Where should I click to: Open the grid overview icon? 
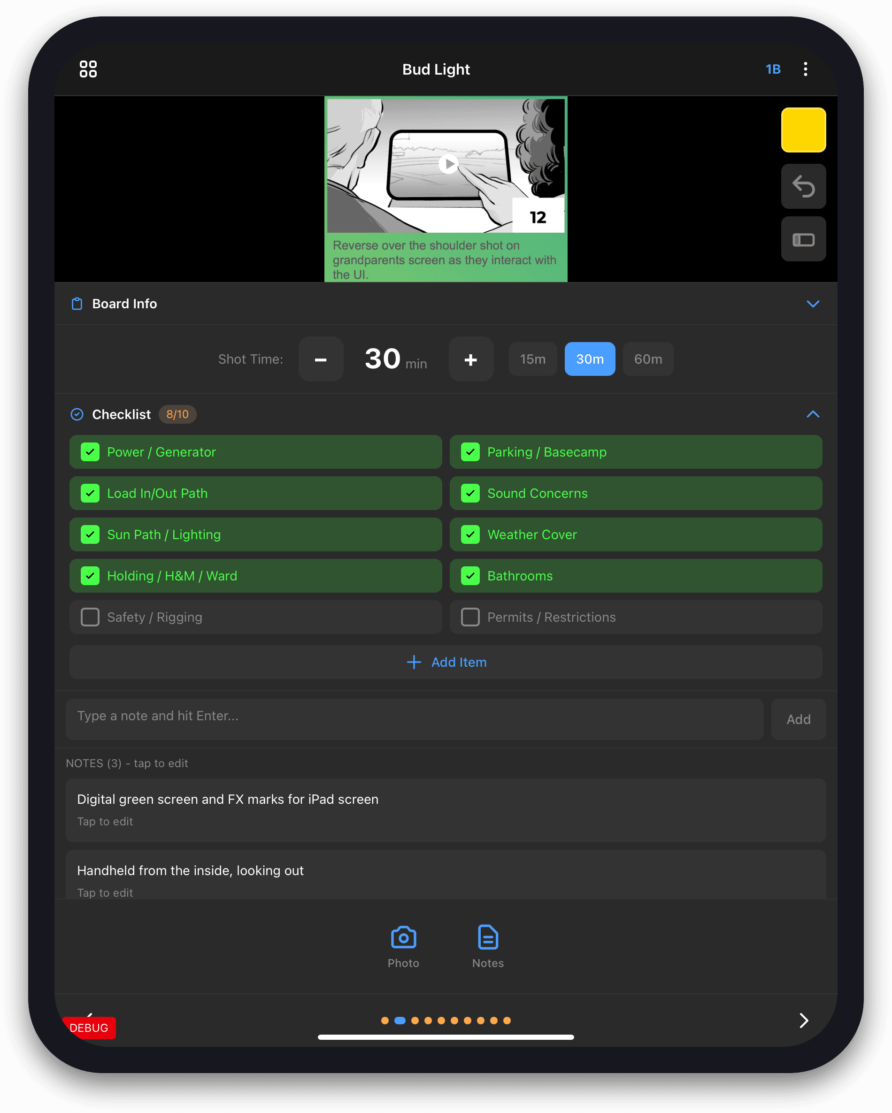(88, 69)
